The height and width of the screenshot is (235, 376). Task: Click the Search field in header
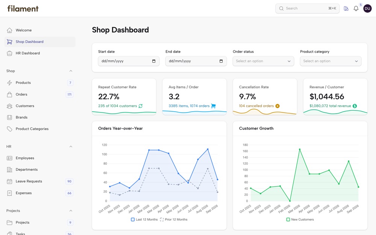pyautogui.click(x=307, y=8)
